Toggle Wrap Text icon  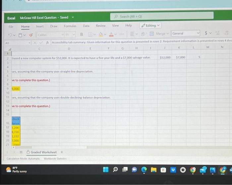pyautogui.click(x=143, y=34)
